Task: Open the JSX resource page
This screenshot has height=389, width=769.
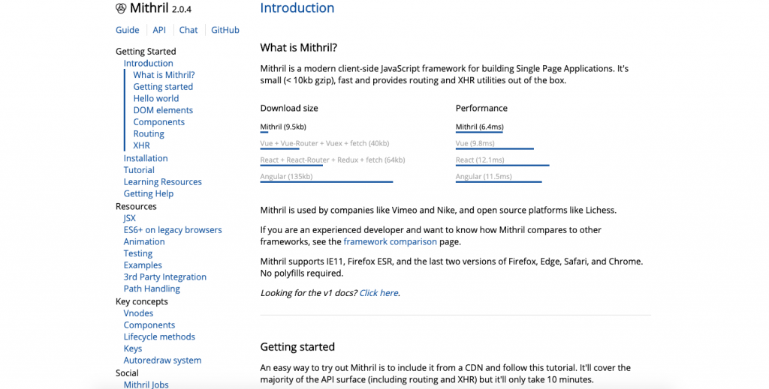Action: click(129, 218)
